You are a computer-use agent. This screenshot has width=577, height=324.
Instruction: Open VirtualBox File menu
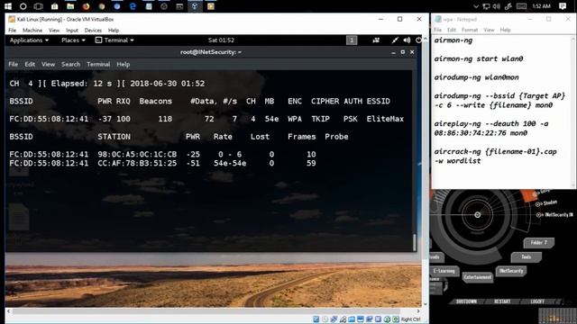[x=12, y=30]
